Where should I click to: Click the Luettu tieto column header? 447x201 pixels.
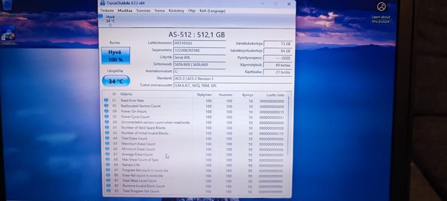point(275,95)
